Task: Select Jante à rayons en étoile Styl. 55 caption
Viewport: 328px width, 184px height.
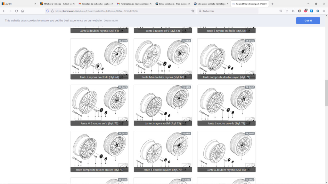Action: 226,31
